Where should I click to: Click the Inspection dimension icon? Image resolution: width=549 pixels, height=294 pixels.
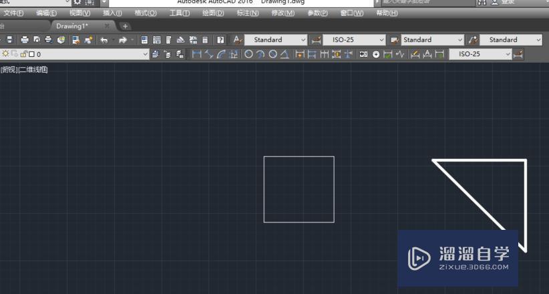pyautogui.click(x=387, y=54)
